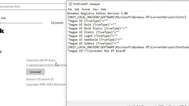Screen dimensions: 189x106
Task: Open the Format menu in Notepad
Action: click(x=86, y=9)
